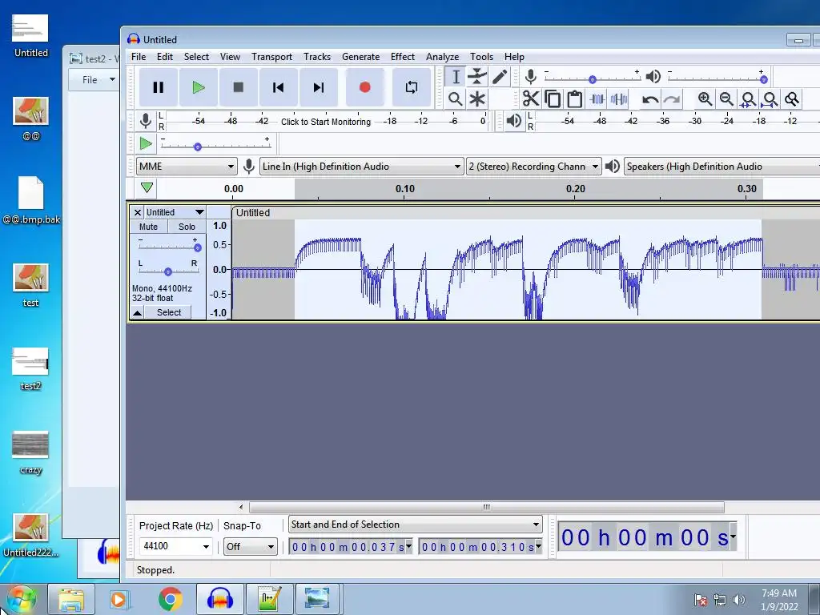
Task: Silence the selected audio
Action: coord(619,98)
